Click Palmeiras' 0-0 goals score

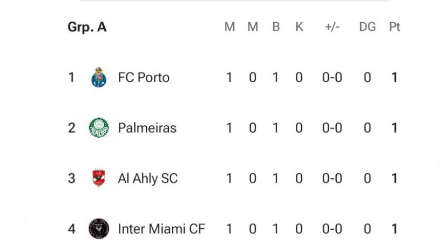point(332,128)
